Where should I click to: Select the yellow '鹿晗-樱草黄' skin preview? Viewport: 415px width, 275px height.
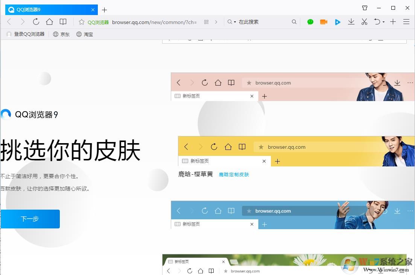(x=296, y=151)
